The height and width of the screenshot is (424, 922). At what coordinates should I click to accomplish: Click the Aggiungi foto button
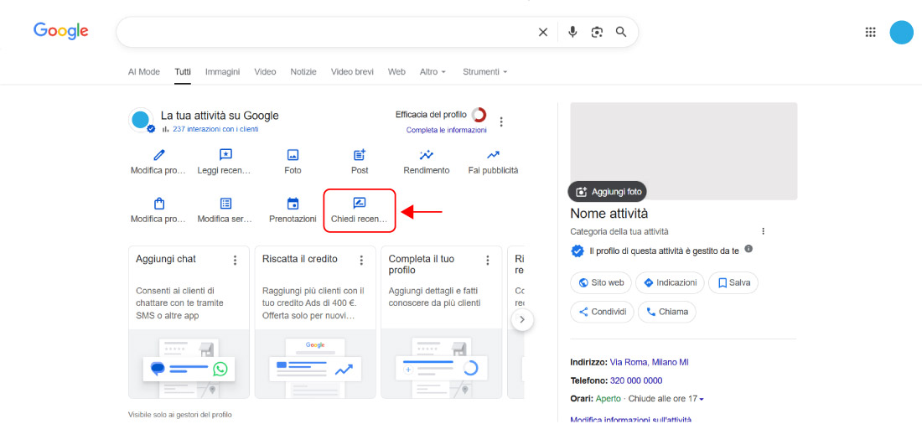point(608,192)
